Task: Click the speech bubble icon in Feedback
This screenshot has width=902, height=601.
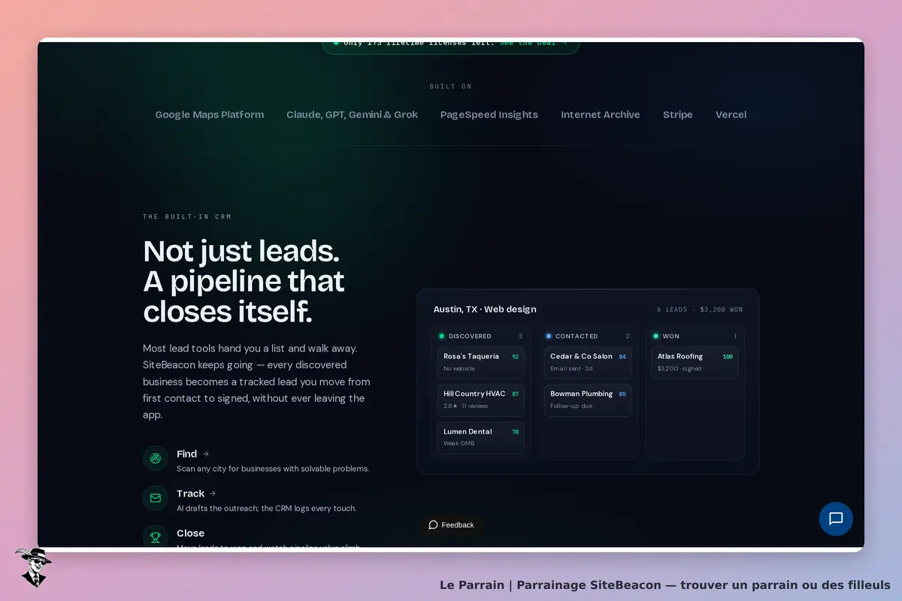Action: (433, 525)
